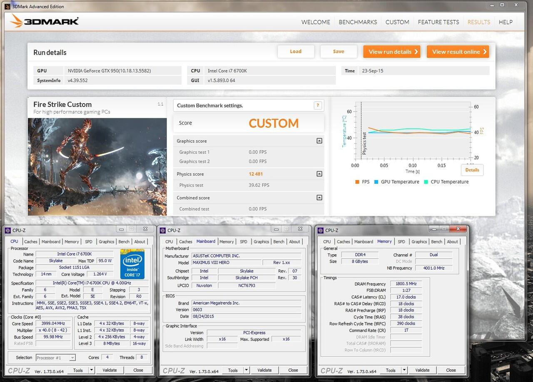Screen dimensions: 533x382
Task: Click the GPU Temperature blue legend swatch
Action: [x=376, y=182]
